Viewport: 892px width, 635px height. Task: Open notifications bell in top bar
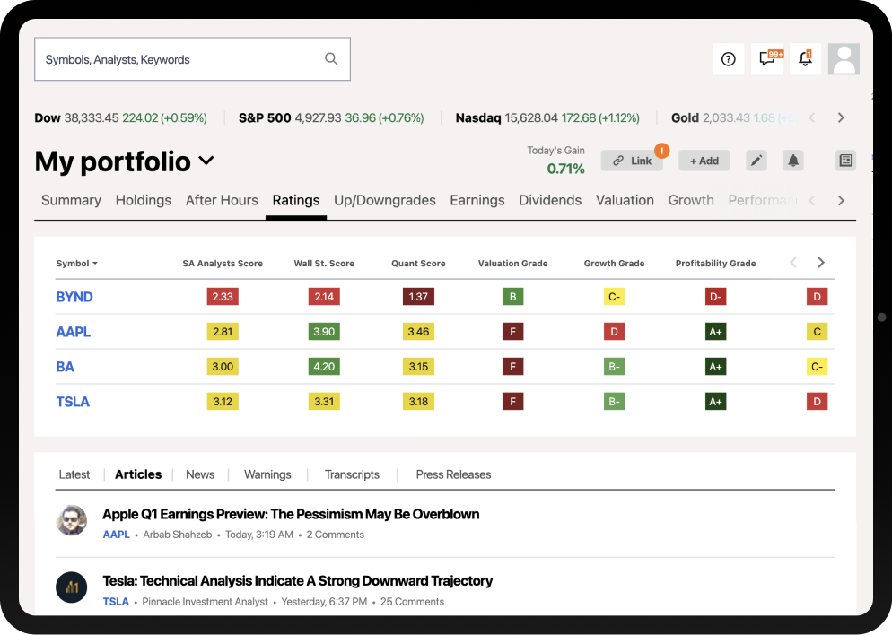tap(805, 59)
